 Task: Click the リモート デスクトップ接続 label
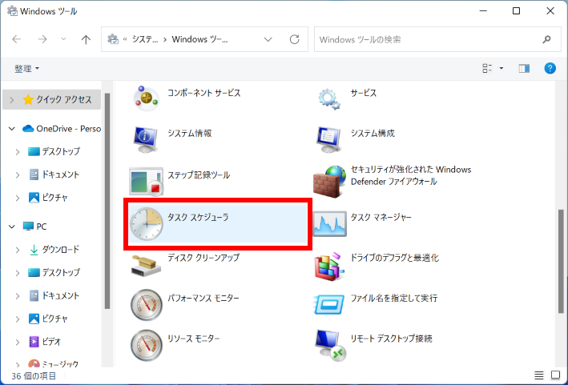pyautogui.click(x=391, y=339)
